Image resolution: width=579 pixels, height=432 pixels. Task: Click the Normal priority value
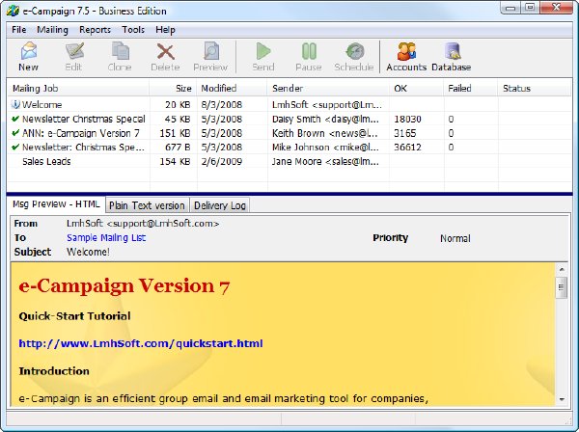click(455, 238)
